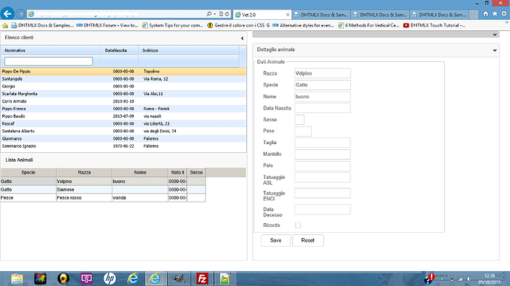Click the active Internet Explorer taskbar icon
Screen dimensions: 510x286
155,279
